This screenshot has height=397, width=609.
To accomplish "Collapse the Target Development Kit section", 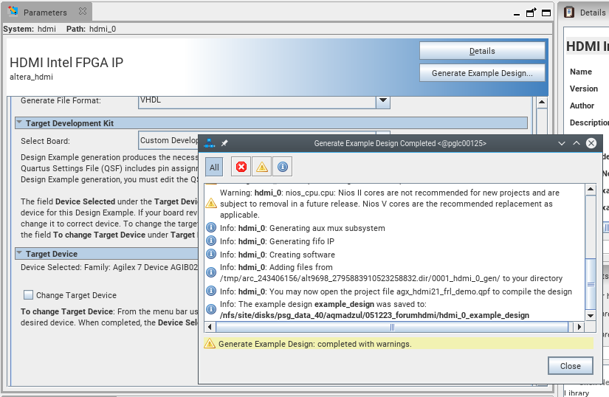I will [19, 123].
